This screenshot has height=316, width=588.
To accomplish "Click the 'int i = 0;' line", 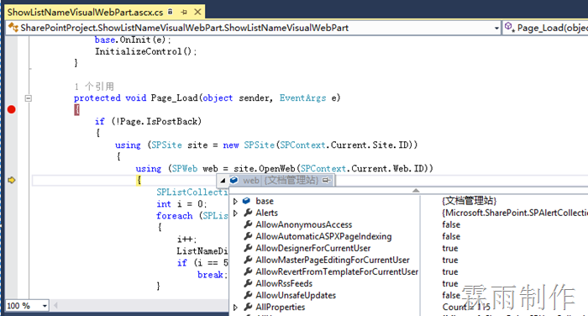I will [181, 203].
